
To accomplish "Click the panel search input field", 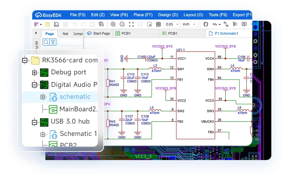I will click(x=70, y=42).
